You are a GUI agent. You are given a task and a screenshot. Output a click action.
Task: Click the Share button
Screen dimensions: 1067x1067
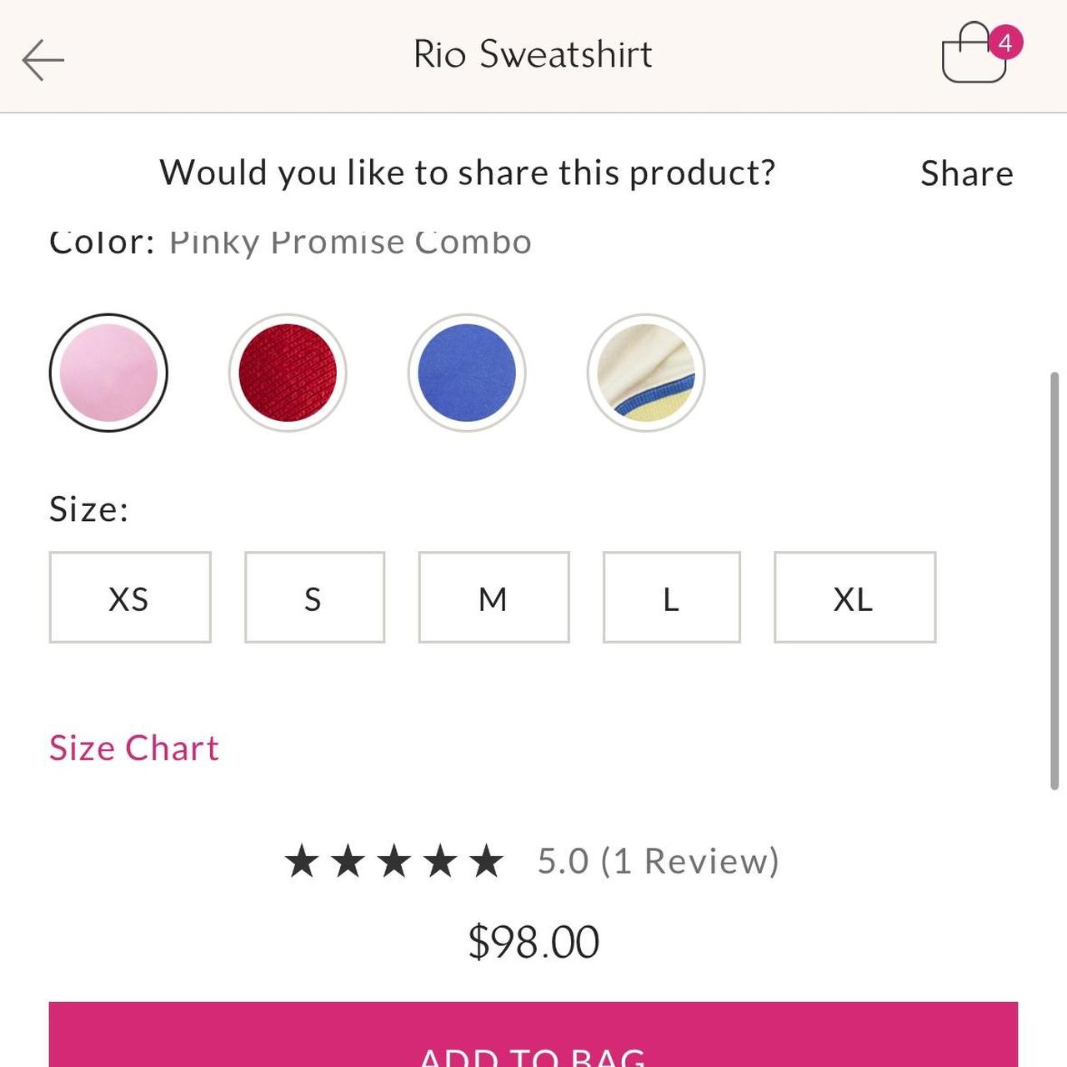pyautogui.click(x=967, y=173)
